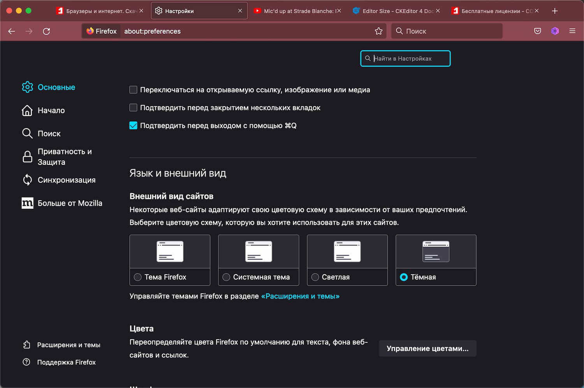Close the Бесплатные лицензии tab
The width and height of the screenshot is (584, 388).
pyautogui.click(x=537, y=11)
